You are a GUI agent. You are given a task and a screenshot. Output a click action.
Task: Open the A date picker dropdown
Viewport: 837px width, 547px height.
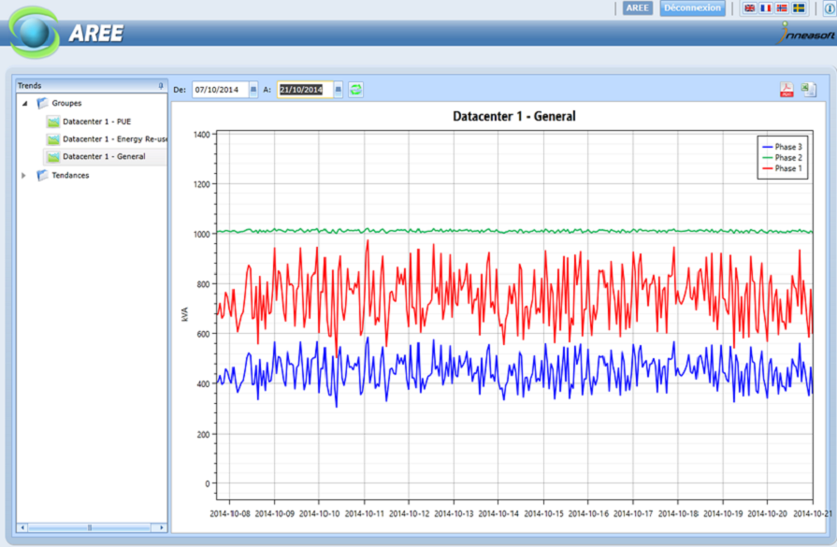(x=338, y=90)
